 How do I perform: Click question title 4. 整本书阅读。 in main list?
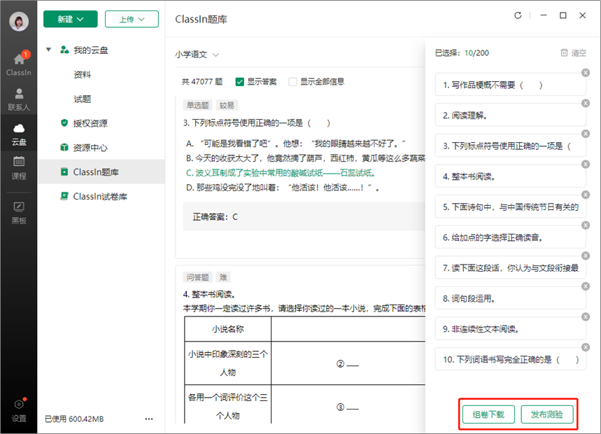209,294
